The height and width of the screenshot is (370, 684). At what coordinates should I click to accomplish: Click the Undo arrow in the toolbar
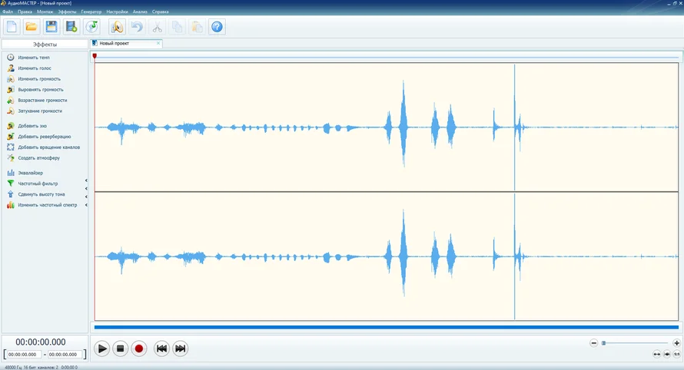(x=137, y=27)
